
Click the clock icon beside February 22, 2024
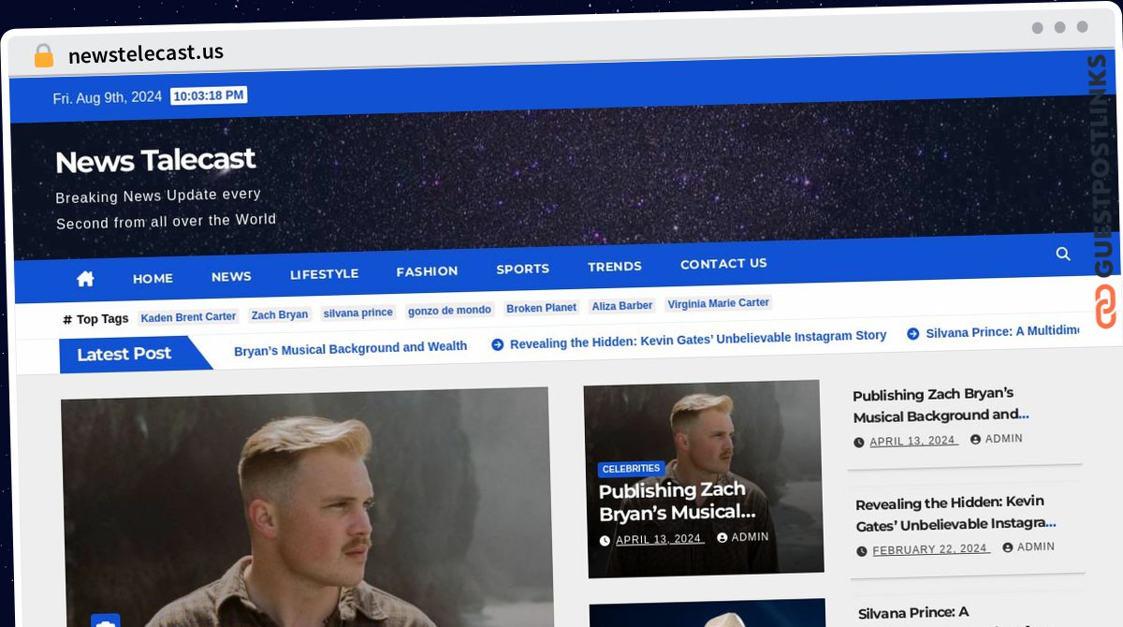(861, 551)
